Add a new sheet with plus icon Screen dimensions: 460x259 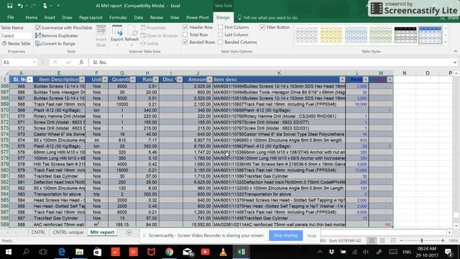coord(129,232)
